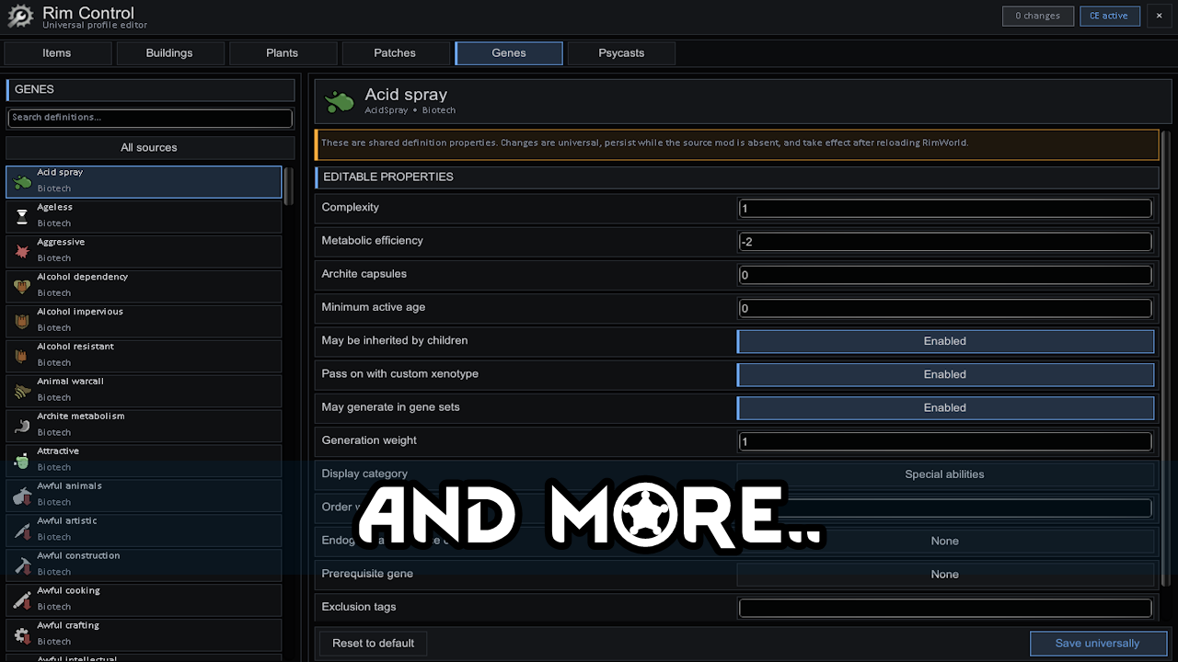
Task: Click the AcidSpray • Biotech subtitle text
Action: pos(410,110)
